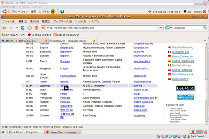The width and height of the screenshot is (209, 139).
Task: Open the mozilla-russia.org link in the table
Action: point(143,102)
